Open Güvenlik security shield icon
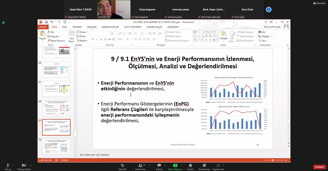 pos(122,166)
